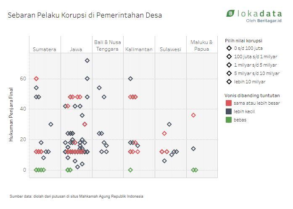Image resolution: width=293 pixels, height=209 pixels.
Task: Open the "Oleh Beritagar.id" link
Action: [x=264, y=21]
